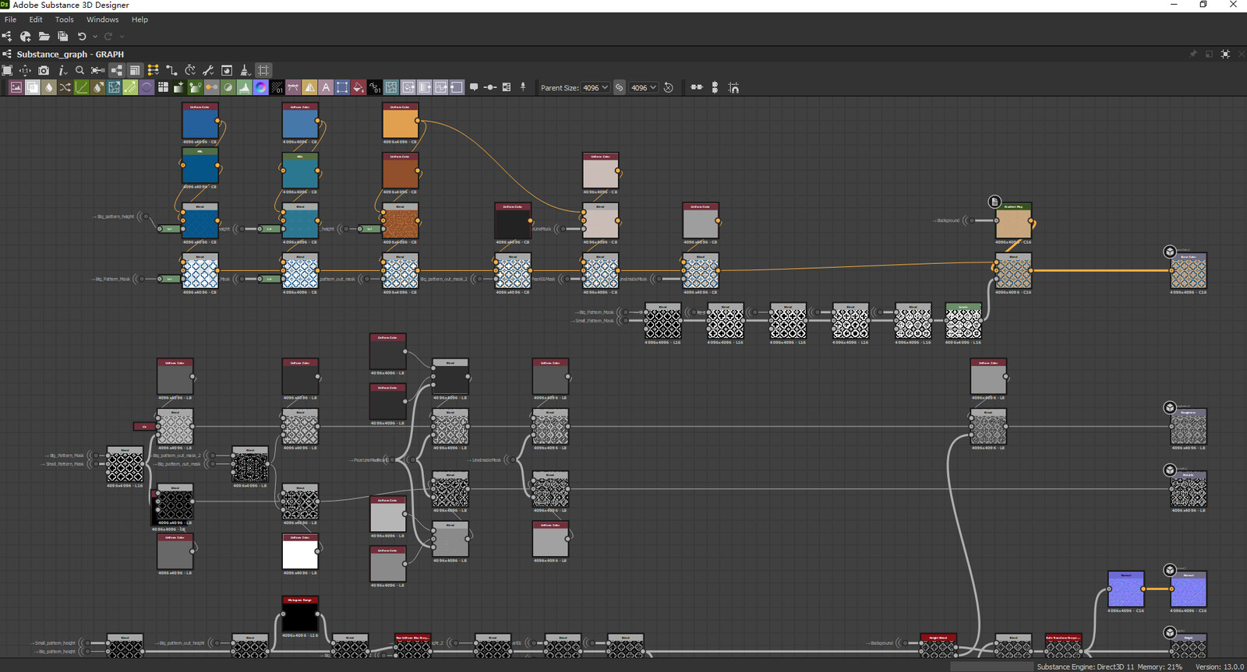Expand the undo history dropdown arrow

pyautogui.click(x=95, y=37)
